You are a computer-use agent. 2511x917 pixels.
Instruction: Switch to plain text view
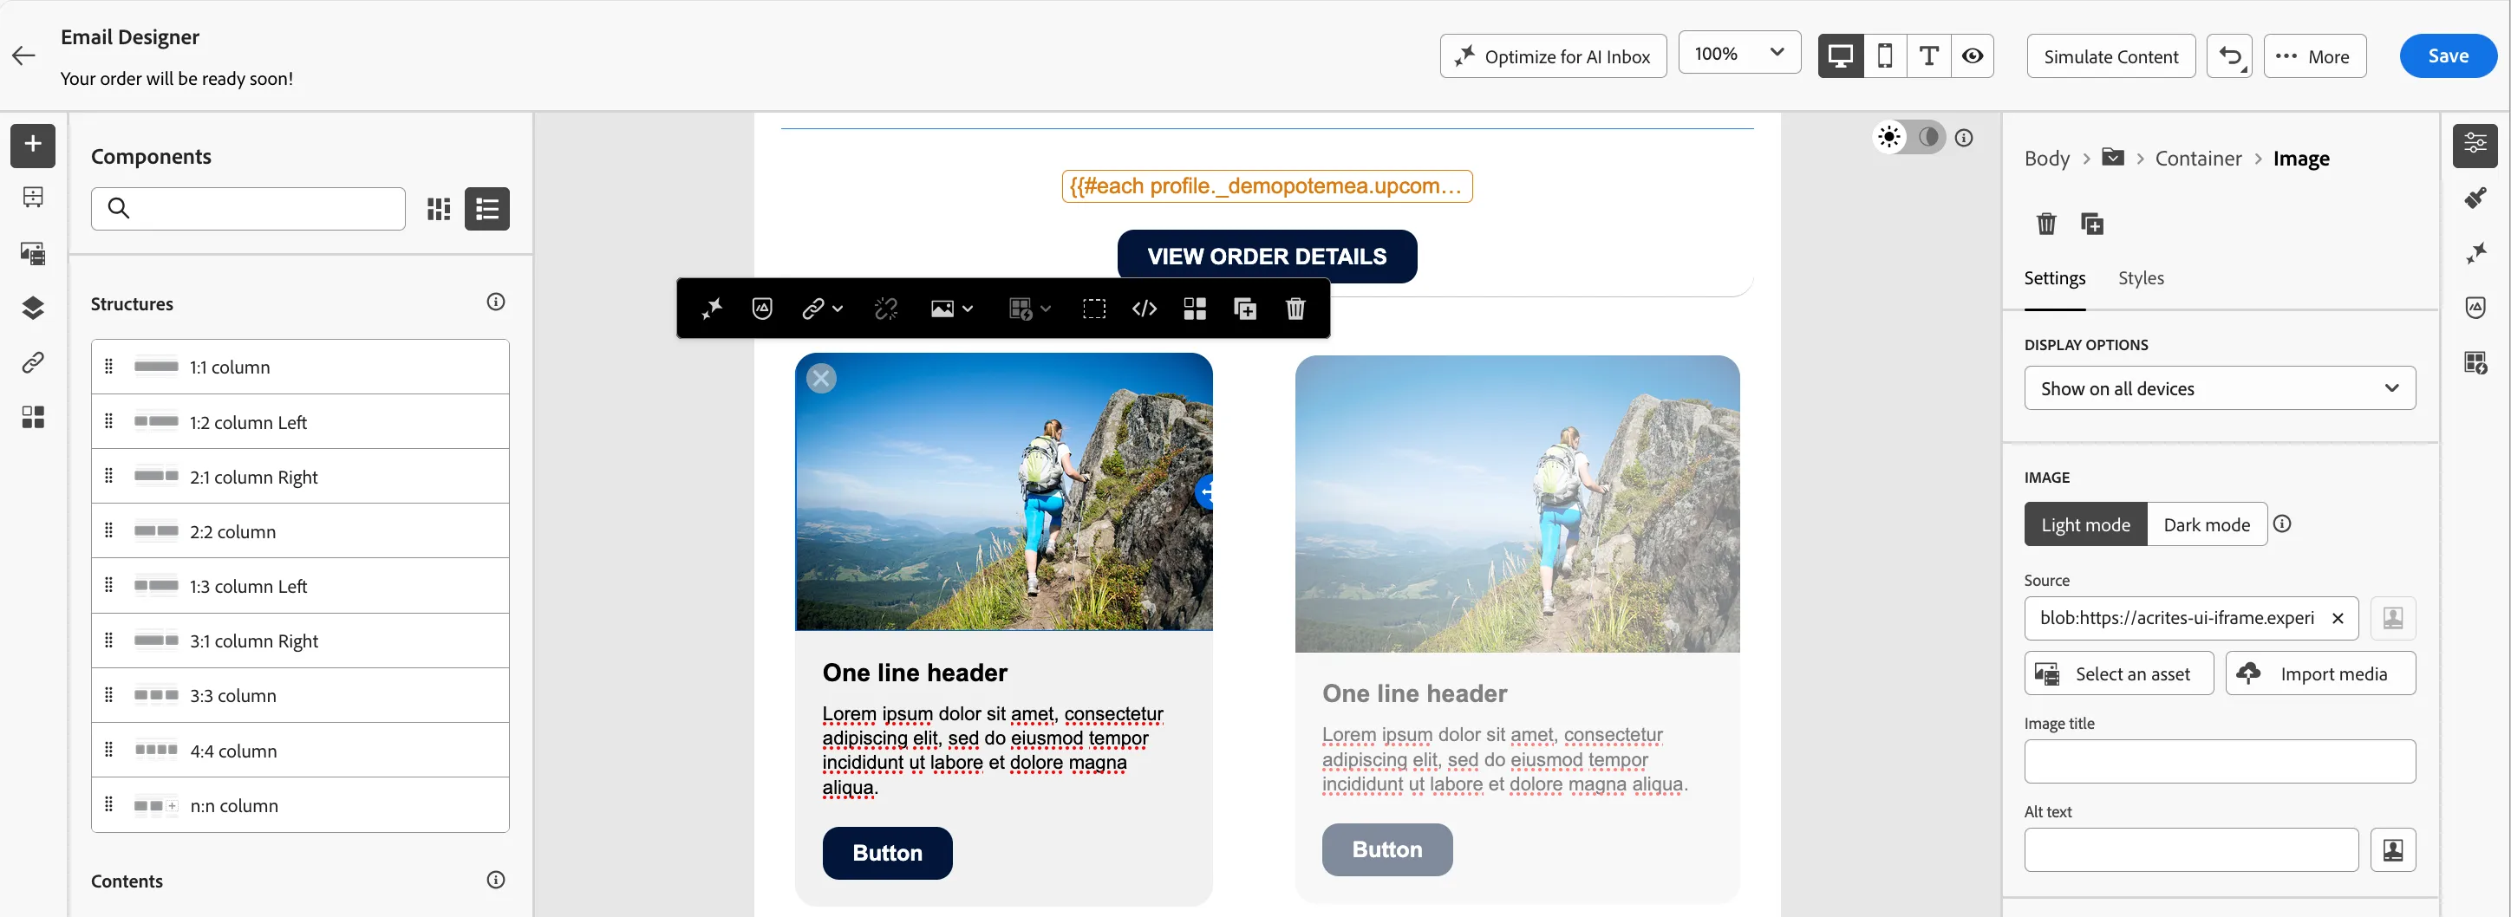[x=1928, y=56]
